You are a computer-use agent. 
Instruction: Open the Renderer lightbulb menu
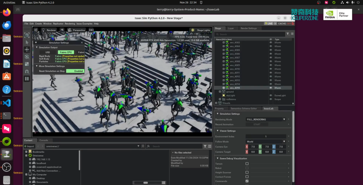click(x=49, y=30)
